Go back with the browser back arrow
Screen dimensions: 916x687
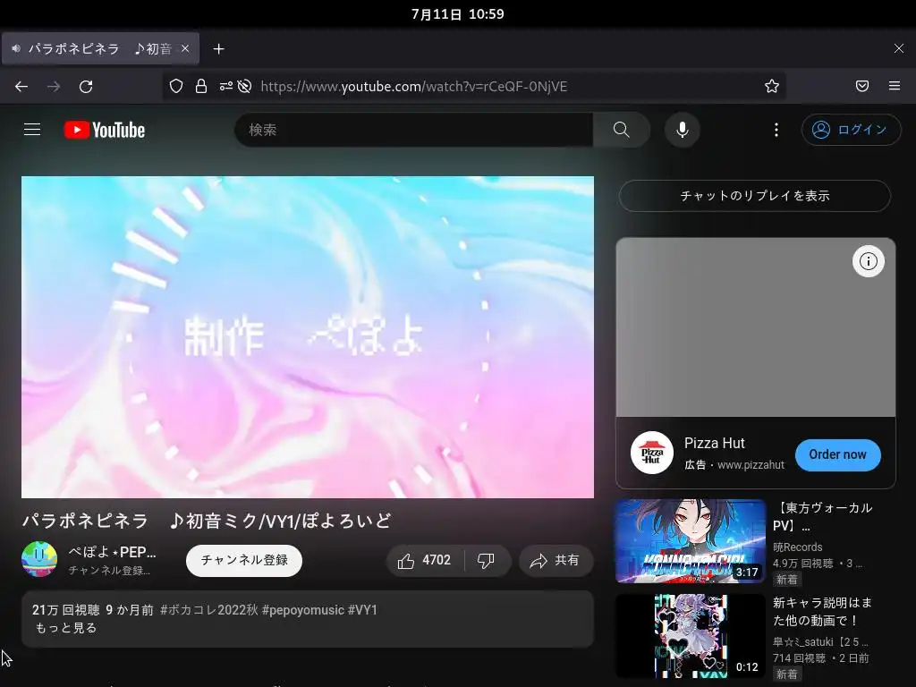pyautogui.click(x=21, y=87)
